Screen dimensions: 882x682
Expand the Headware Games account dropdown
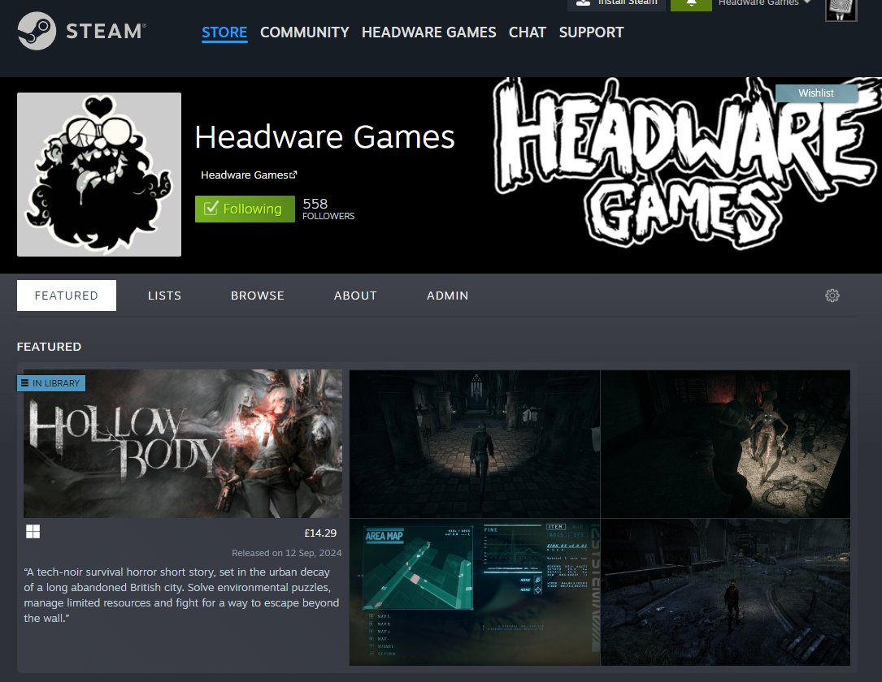[764, 2]
